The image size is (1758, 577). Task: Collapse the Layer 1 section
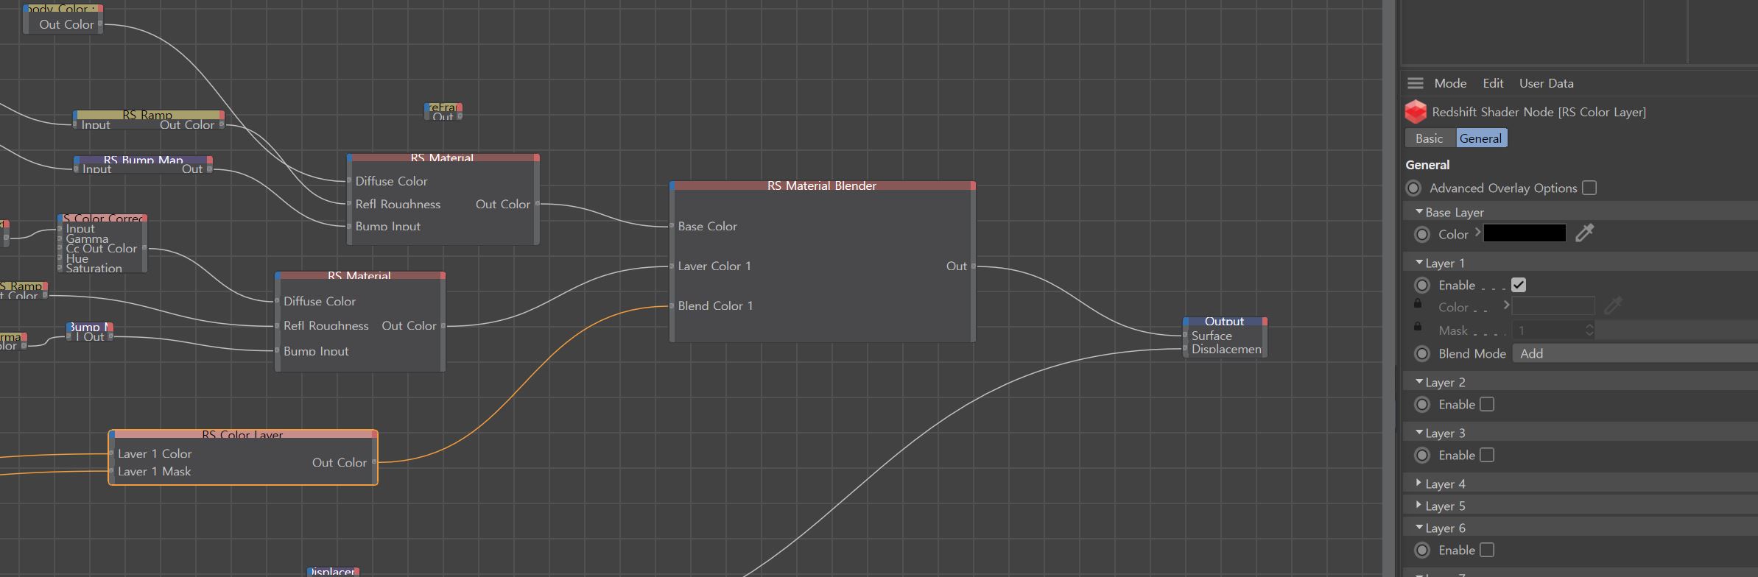1419,262
